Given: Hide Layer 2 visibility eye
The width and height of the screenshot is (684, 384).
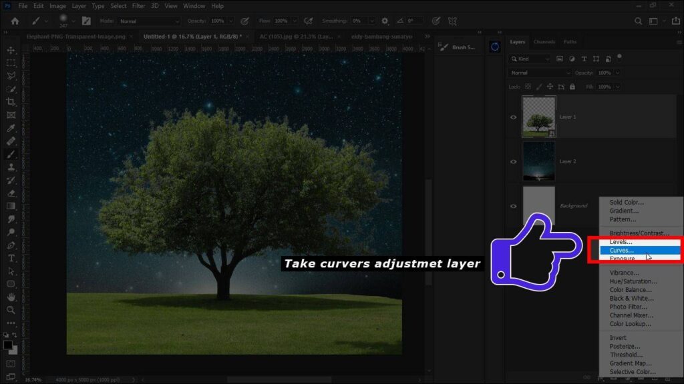Looking at the screenshot, I should pyautogui.click(x=514, y=161).
